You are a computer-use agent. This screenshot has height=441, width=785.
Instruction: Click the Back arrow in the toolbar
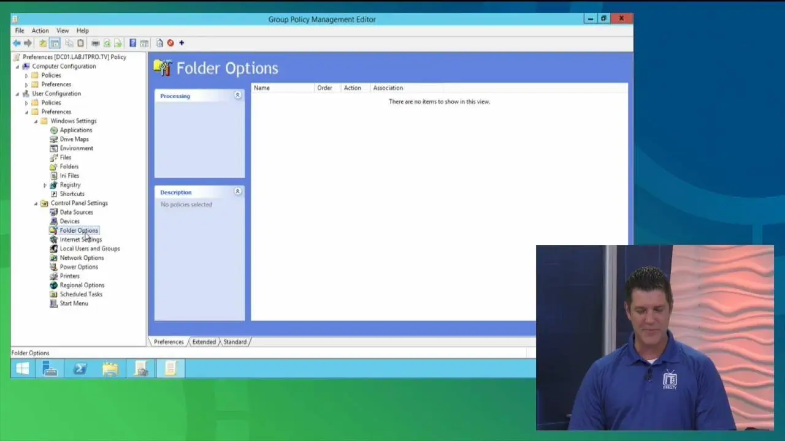[x=17, y=43]
